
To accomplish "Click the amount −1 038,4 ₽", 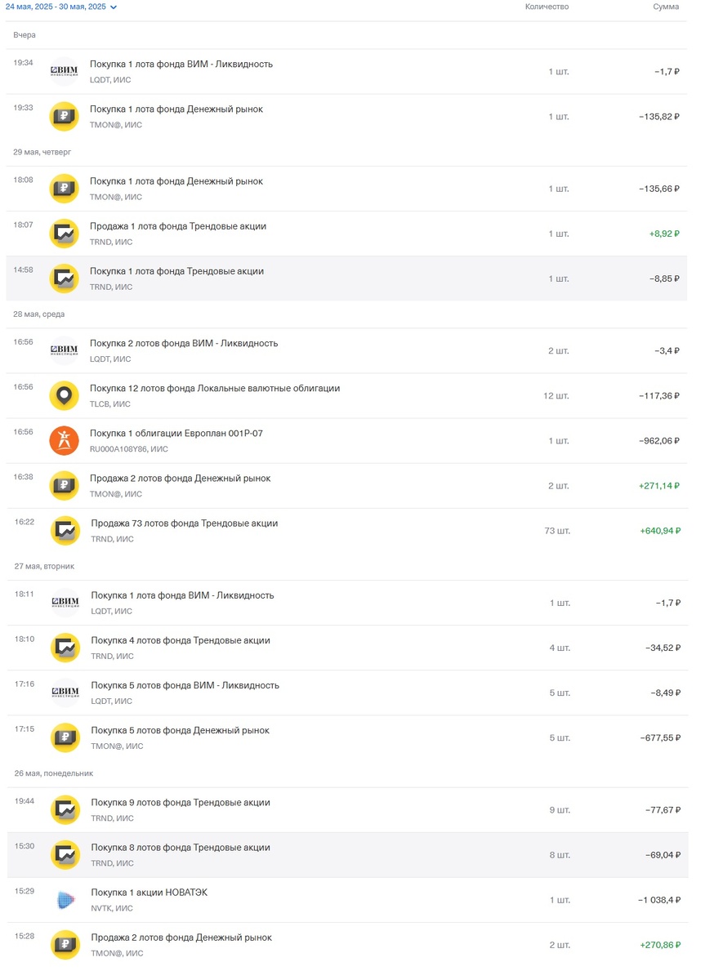I will pos(659,900).
